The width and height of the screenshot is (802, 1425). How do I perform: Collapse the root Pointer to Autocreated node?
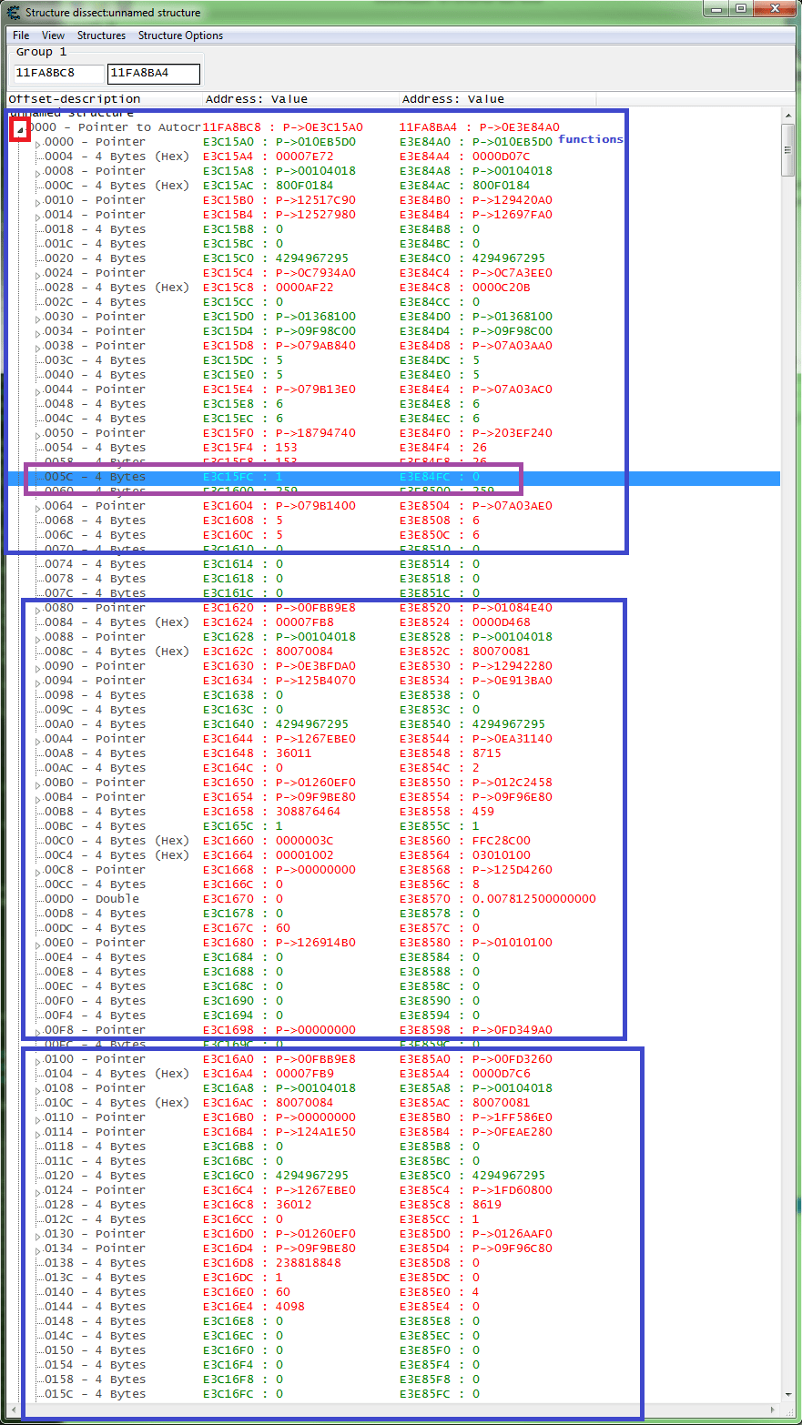pyautogui.click(x=18, y=129)
